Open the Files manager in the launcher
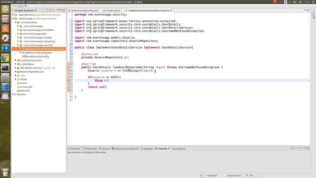Image resolution: width=316 pixels, height=178 pixels. click(5, 19)
